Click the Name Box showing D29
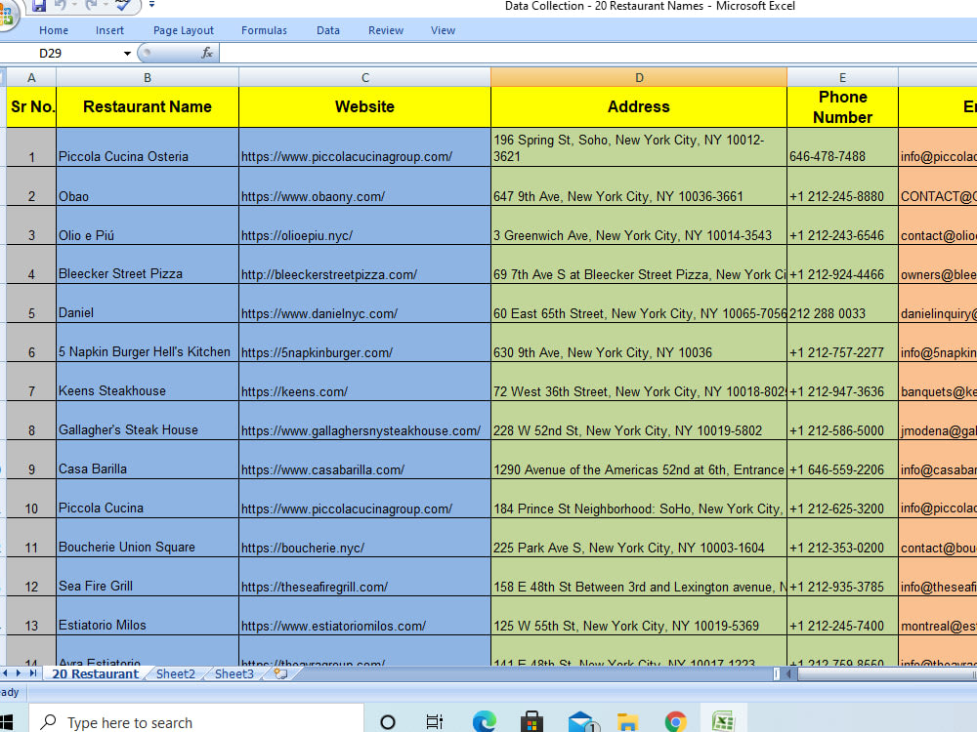The height and width of the screenshot is (732, 977). (x=63, y=54)
